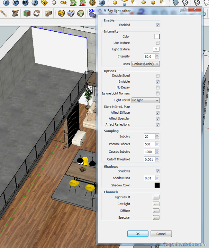
Task: Click the first wireframe cube view icon
Action: coord(185,3)
